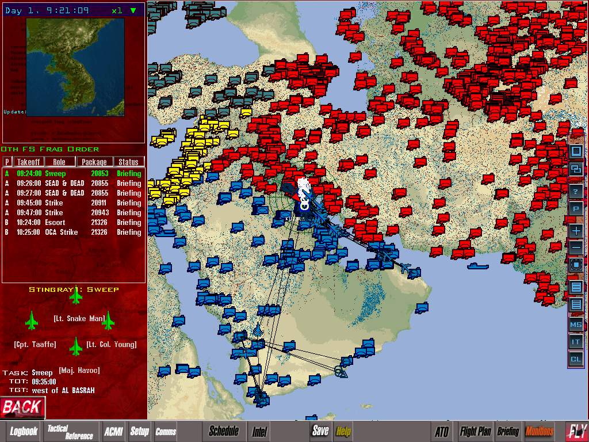Select the 09:24:00 Sweep flight row
Viewport: 589px width, 442px height.
coord(74,174)
